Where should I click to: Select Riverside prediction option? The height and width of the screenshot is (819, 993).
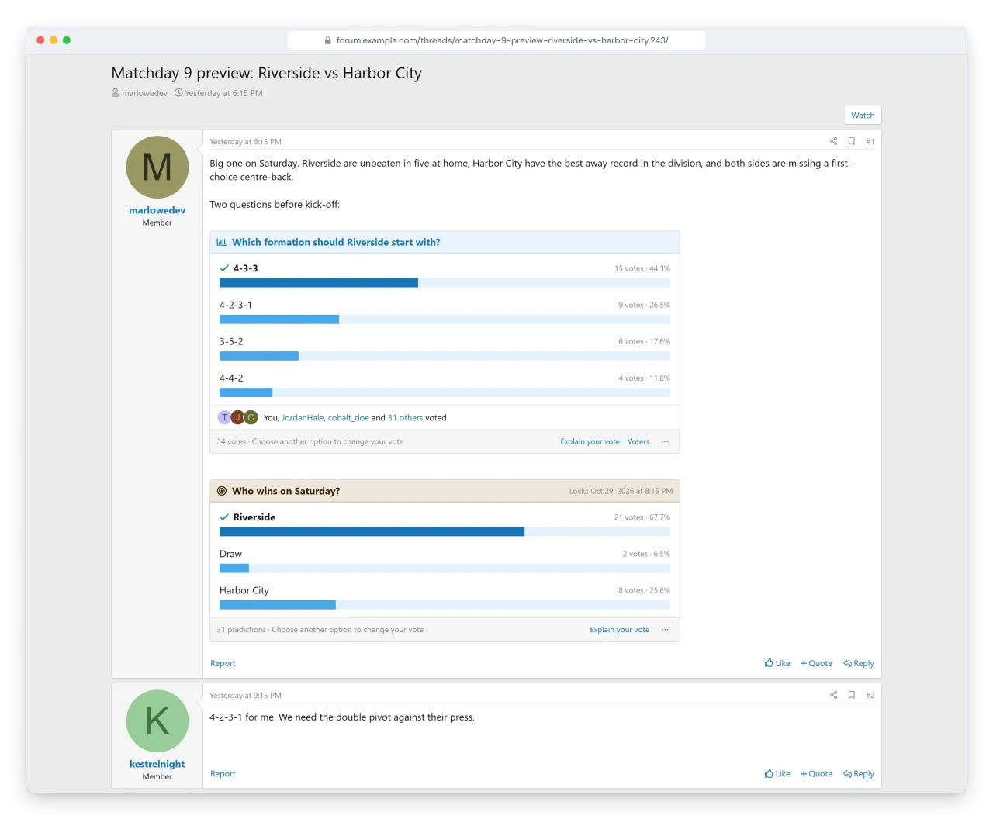(445, 524)
